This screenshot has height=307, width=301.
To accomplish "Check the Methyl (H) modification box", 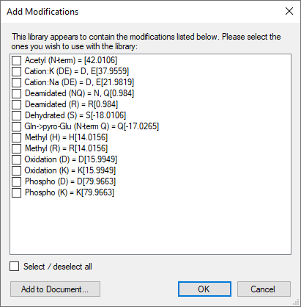I will [x=16, y=137].
